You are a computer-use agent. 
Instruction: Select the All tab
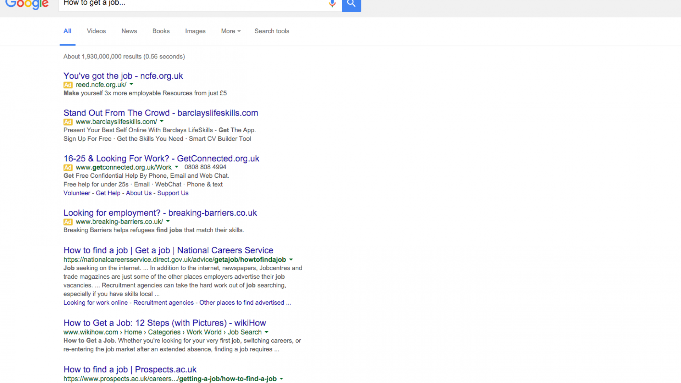(67, 31)
